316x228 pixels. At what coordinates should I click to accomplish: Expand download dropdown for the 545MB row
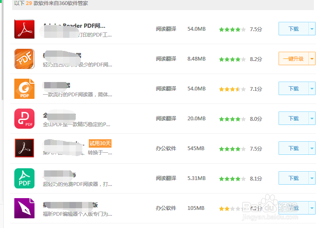pyautogui.click(x=312, y=148)
